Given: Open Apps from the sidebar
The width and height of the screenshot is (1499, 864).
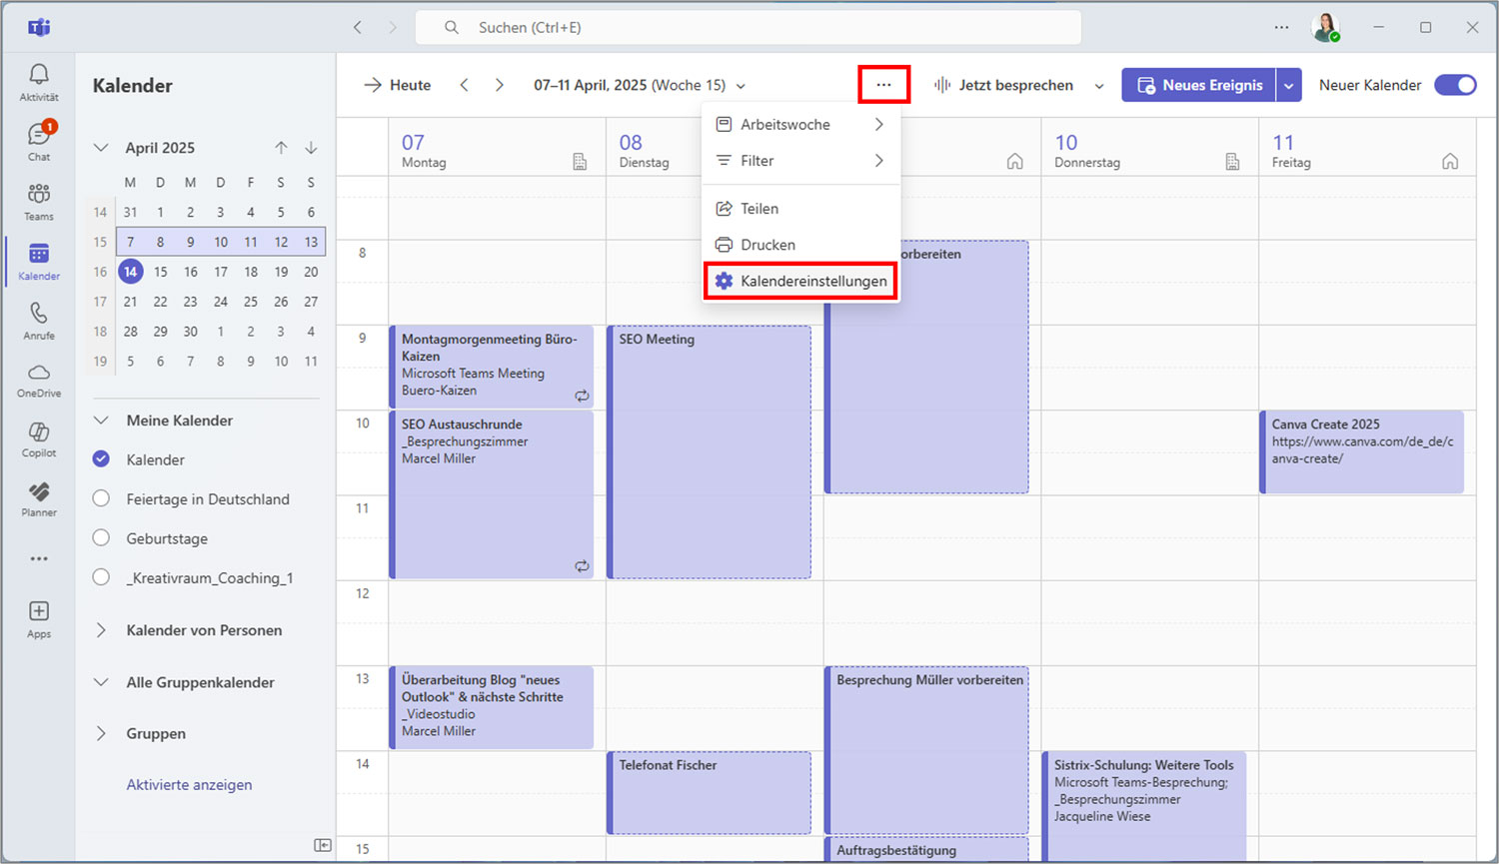Looking at the screenshot, I should 38,617.
